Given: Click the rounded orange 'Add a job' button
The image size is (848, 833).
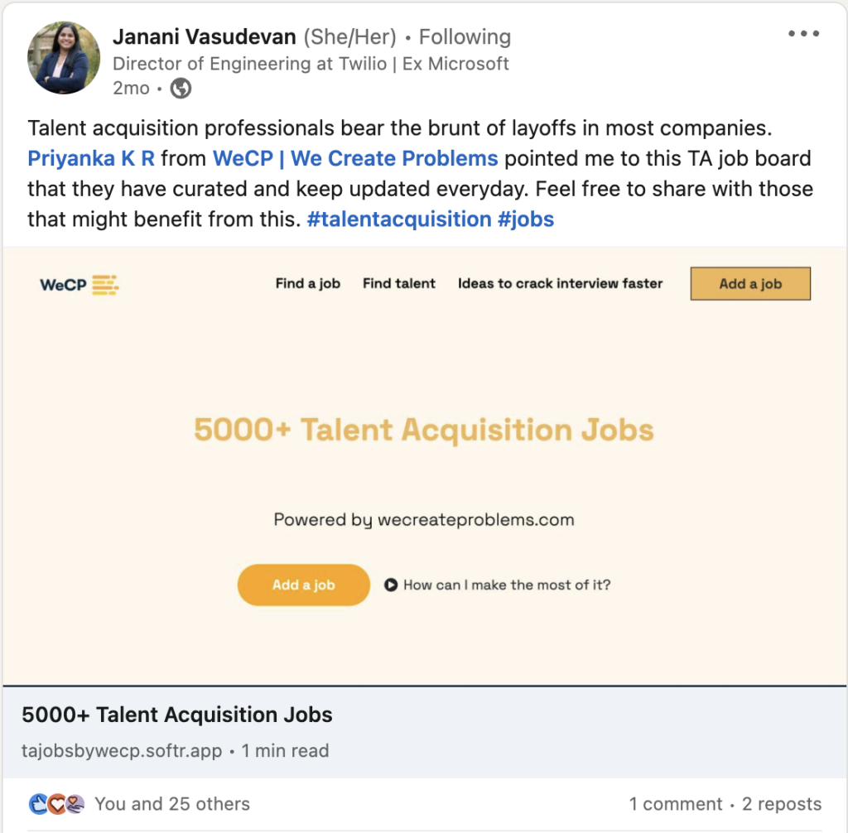Looking at the screenshot, I should (x=303, y=585).
